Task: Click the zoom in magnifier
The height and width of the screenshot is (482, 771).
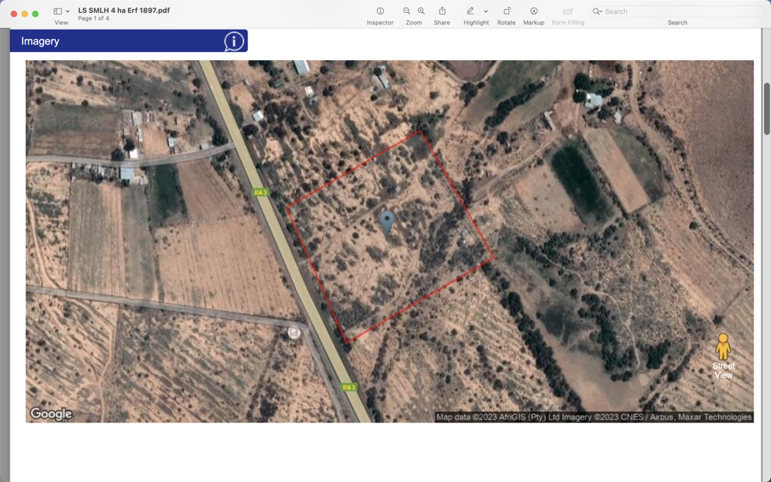Action: pyautogui.click(x=421, y=11)
